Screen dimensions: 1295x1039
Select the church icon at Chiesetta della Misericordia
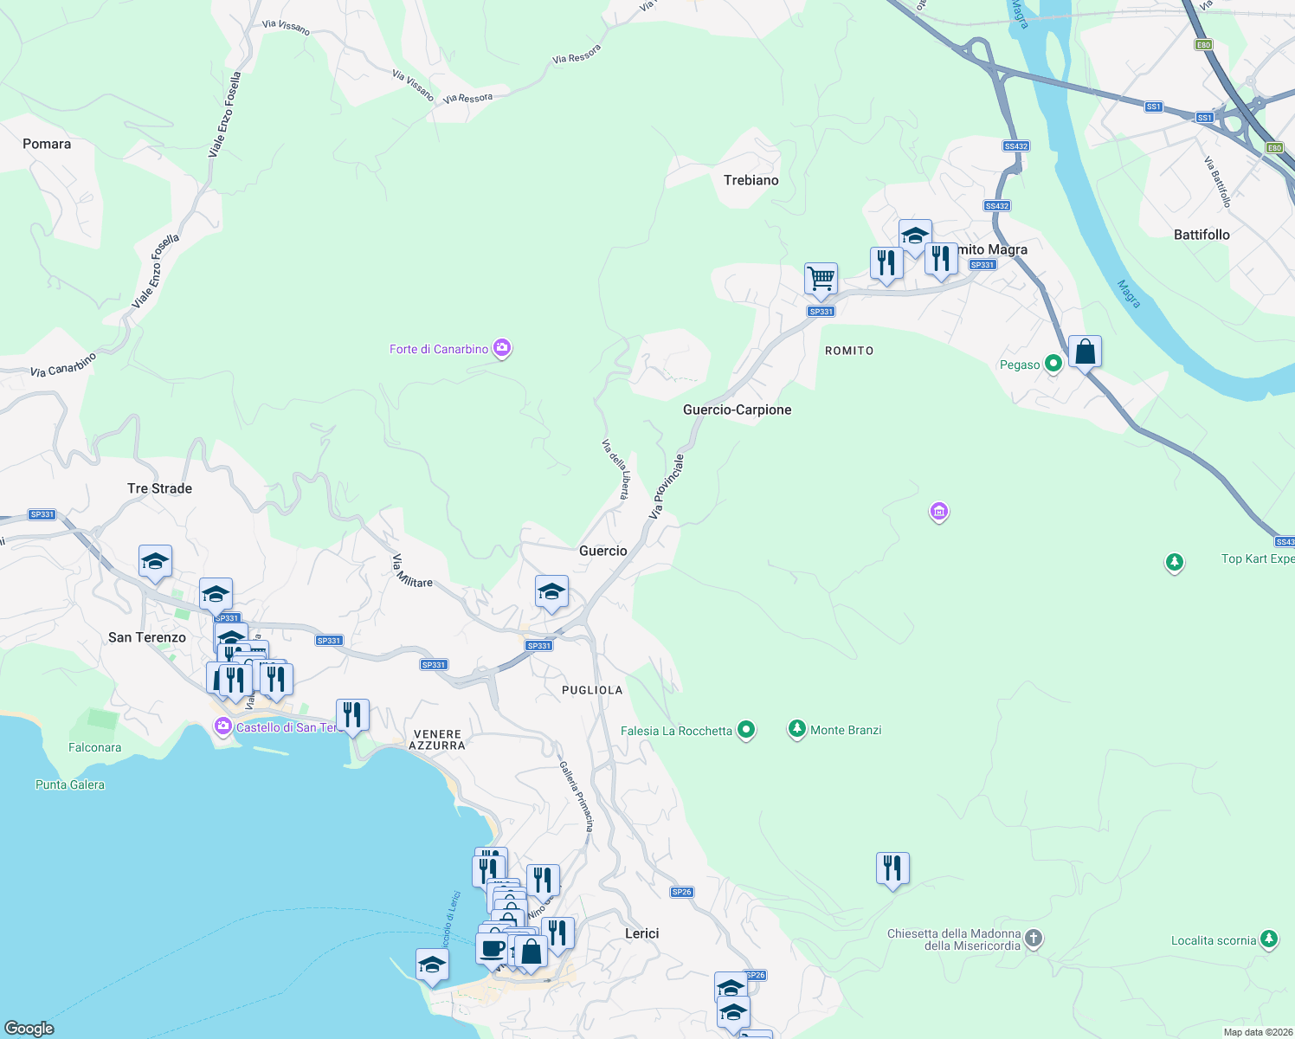coord(1032,939)
